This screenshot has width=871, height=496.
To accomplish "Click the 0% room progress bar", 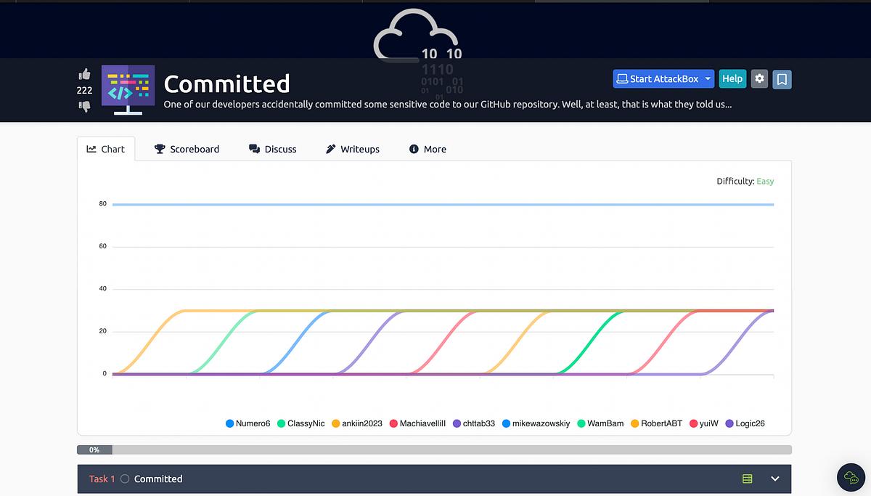I will pos(94,450).
